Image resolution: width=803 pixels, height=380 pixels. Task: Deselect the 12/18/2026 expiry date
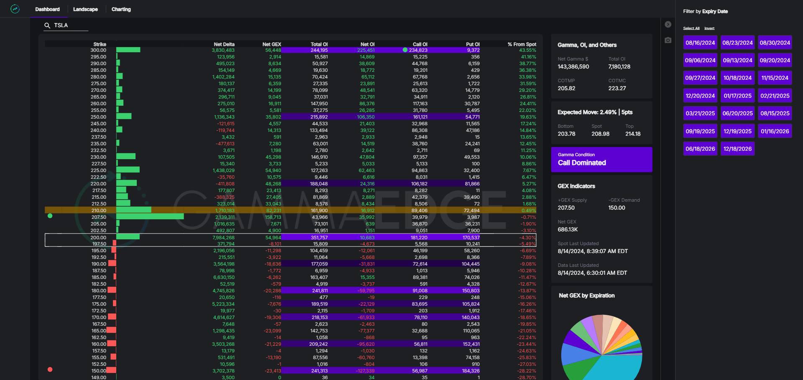pos(737,149)
